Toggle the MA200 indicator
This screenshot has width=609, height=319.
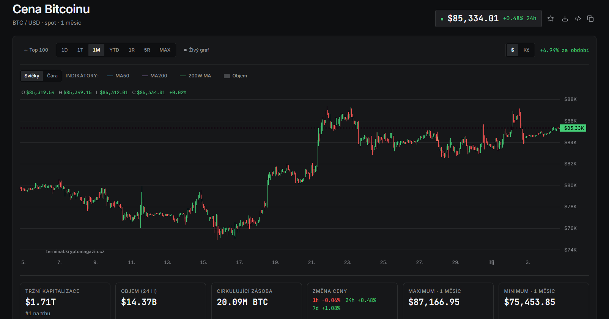pos(154,76)
